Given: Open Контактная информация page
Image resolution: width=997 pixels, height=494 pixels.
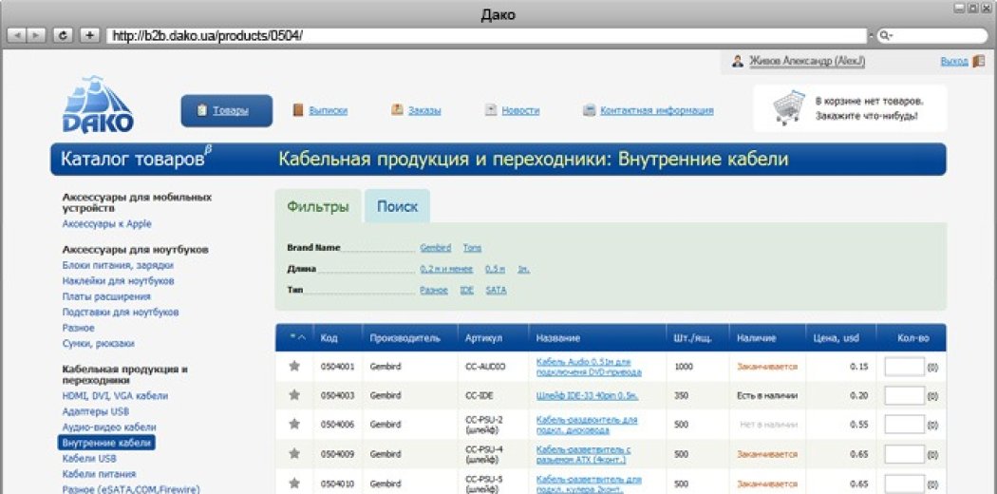Looking at the screenshot, I should coord(657,110).
